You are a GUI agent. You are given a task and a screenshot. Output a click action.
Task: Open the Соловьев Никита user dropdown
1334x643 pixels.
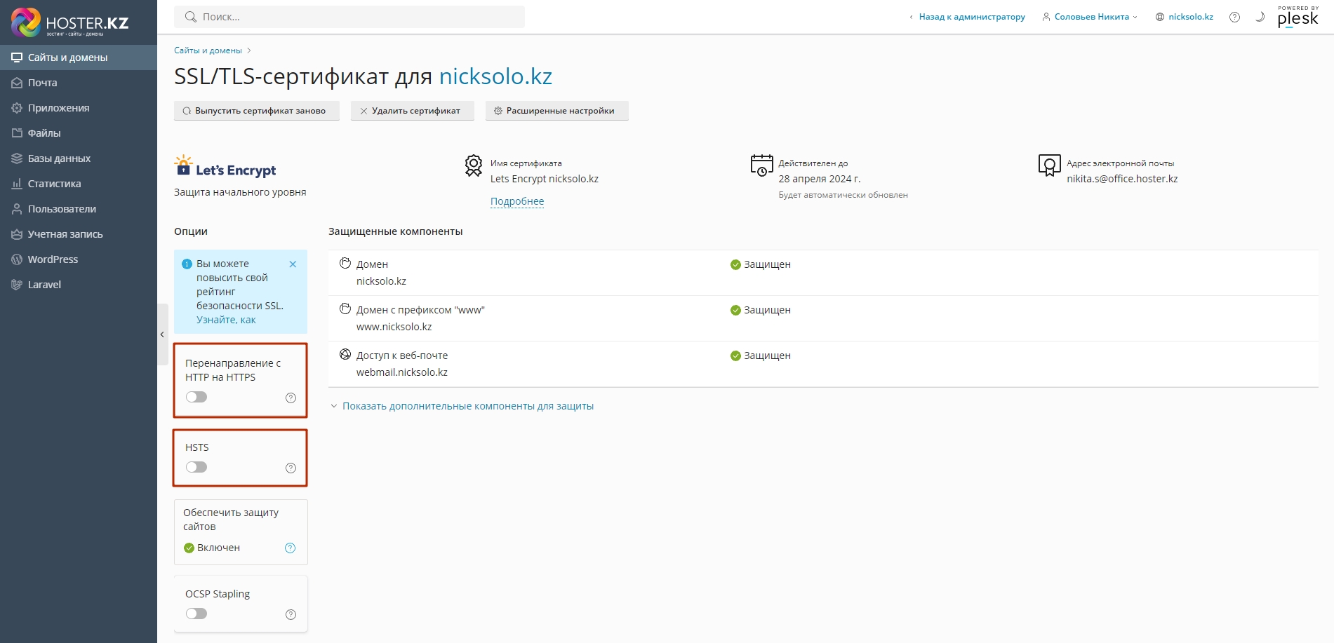[x=1090, y=17]
